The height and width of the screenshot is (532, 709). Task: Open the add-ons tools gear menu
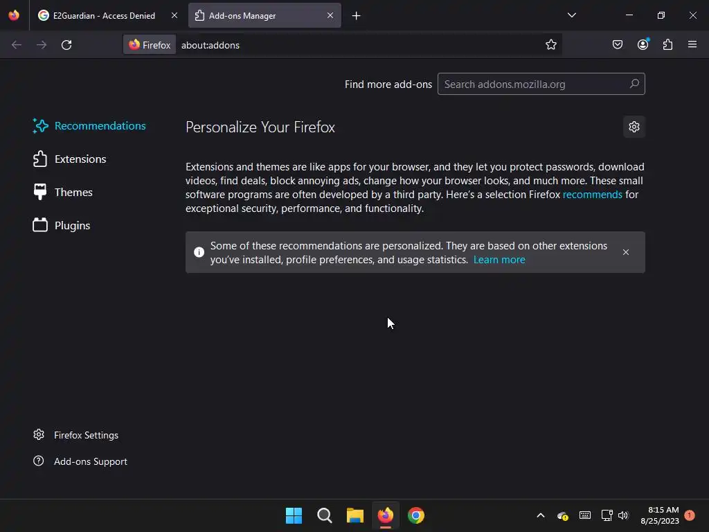tap(634, 127)
